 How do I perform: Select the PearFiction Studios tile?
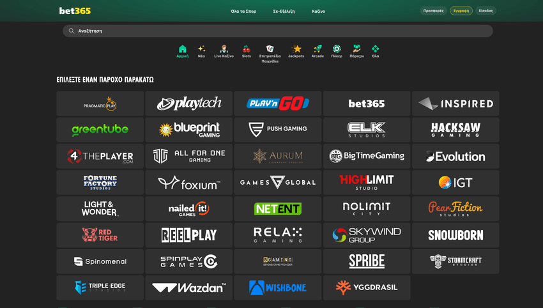coord(455,209)
